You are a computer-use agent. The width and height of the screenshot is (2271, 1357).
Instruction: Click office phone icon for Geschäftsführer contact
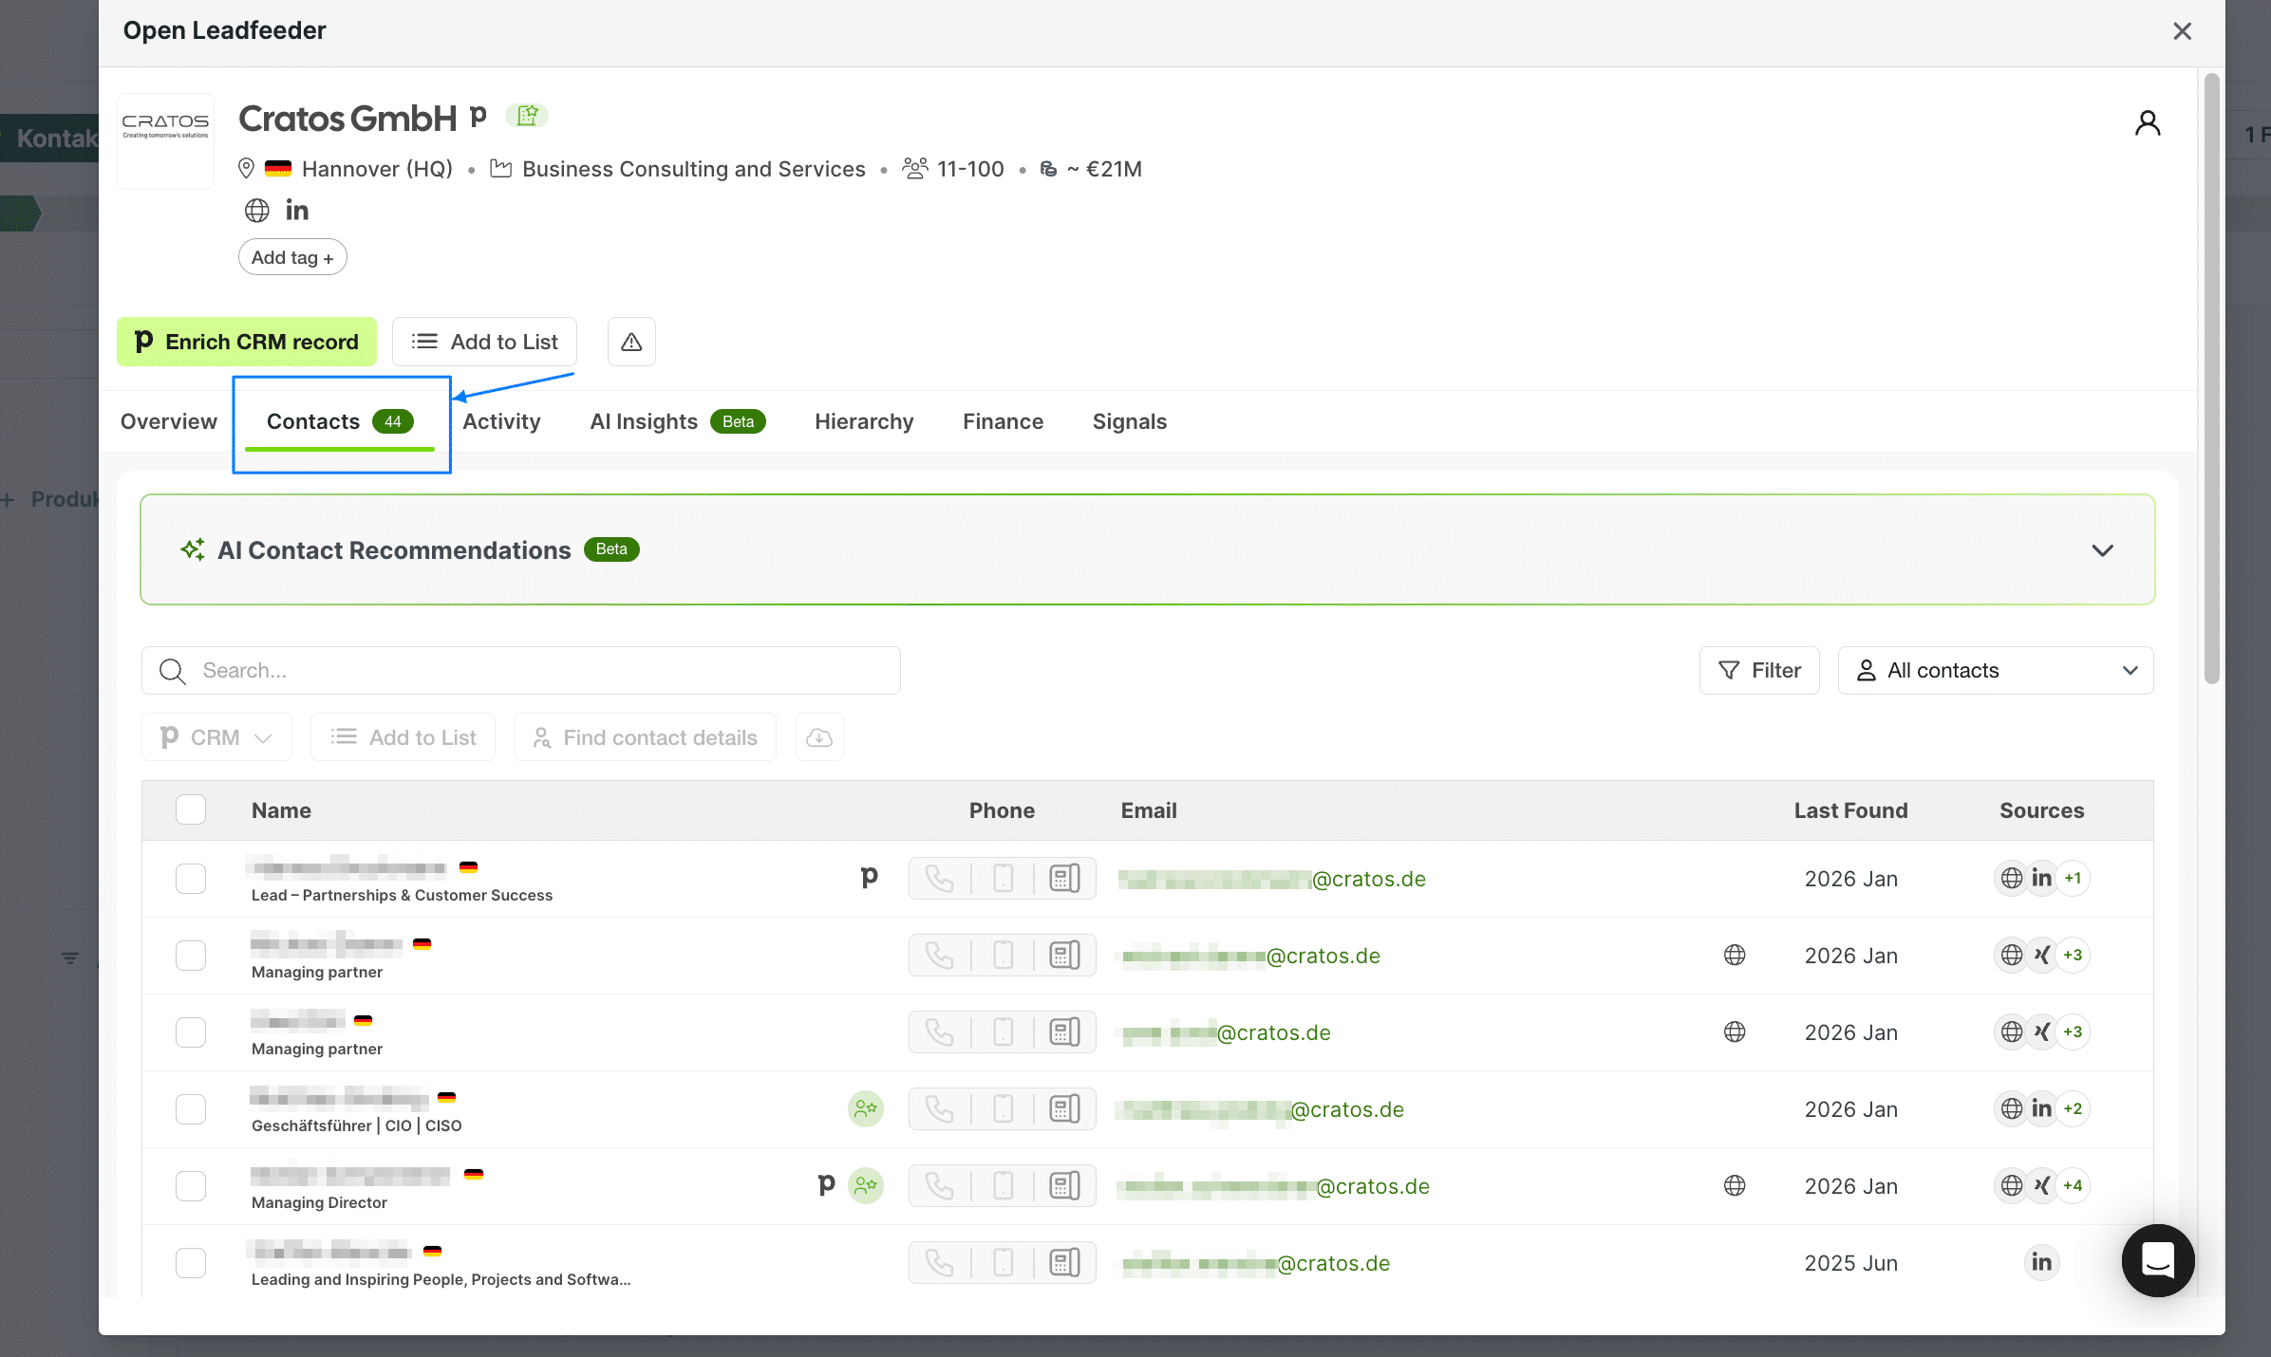(1065, 1109)
